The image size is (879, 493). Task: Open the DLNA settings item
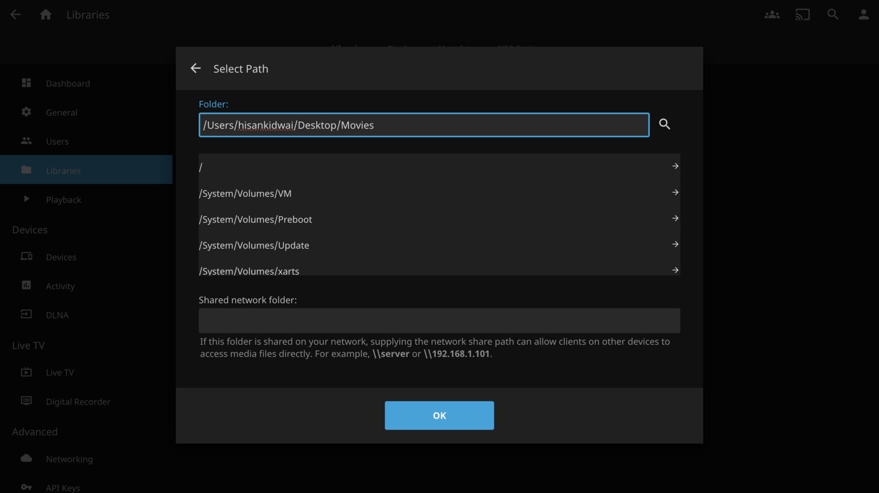[x=57, y=315]
